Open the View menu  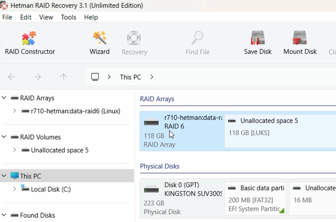(x=46, y=17)
